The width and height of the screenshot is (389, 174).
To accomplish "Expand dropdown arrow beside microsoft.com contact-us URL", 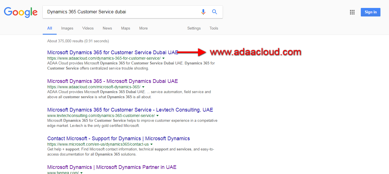I will [151, 144].
